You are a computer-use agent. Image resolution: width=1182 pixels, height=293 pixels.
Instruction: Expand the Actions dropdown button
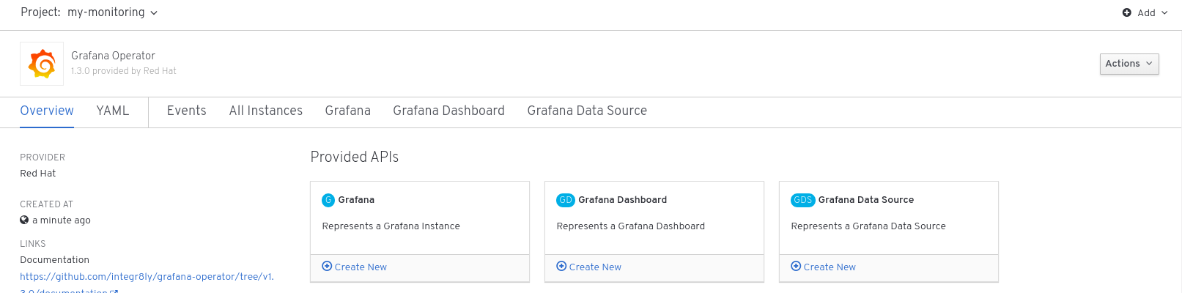coord(1129,64)
